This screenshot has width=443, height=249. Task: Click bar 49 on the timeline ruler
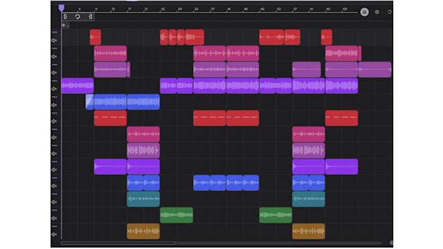[x=262, y=9]
